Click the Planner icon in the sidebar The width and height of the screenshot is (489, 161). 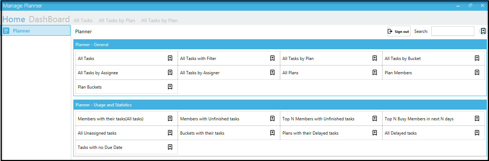[6, 31]
